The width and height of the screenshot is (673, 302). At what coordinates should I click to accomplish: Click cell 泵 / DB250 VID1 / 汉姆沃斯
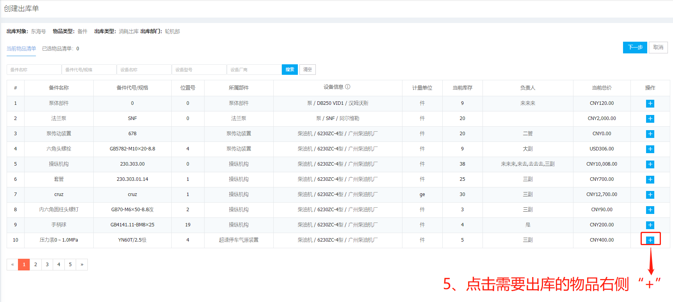338,103
